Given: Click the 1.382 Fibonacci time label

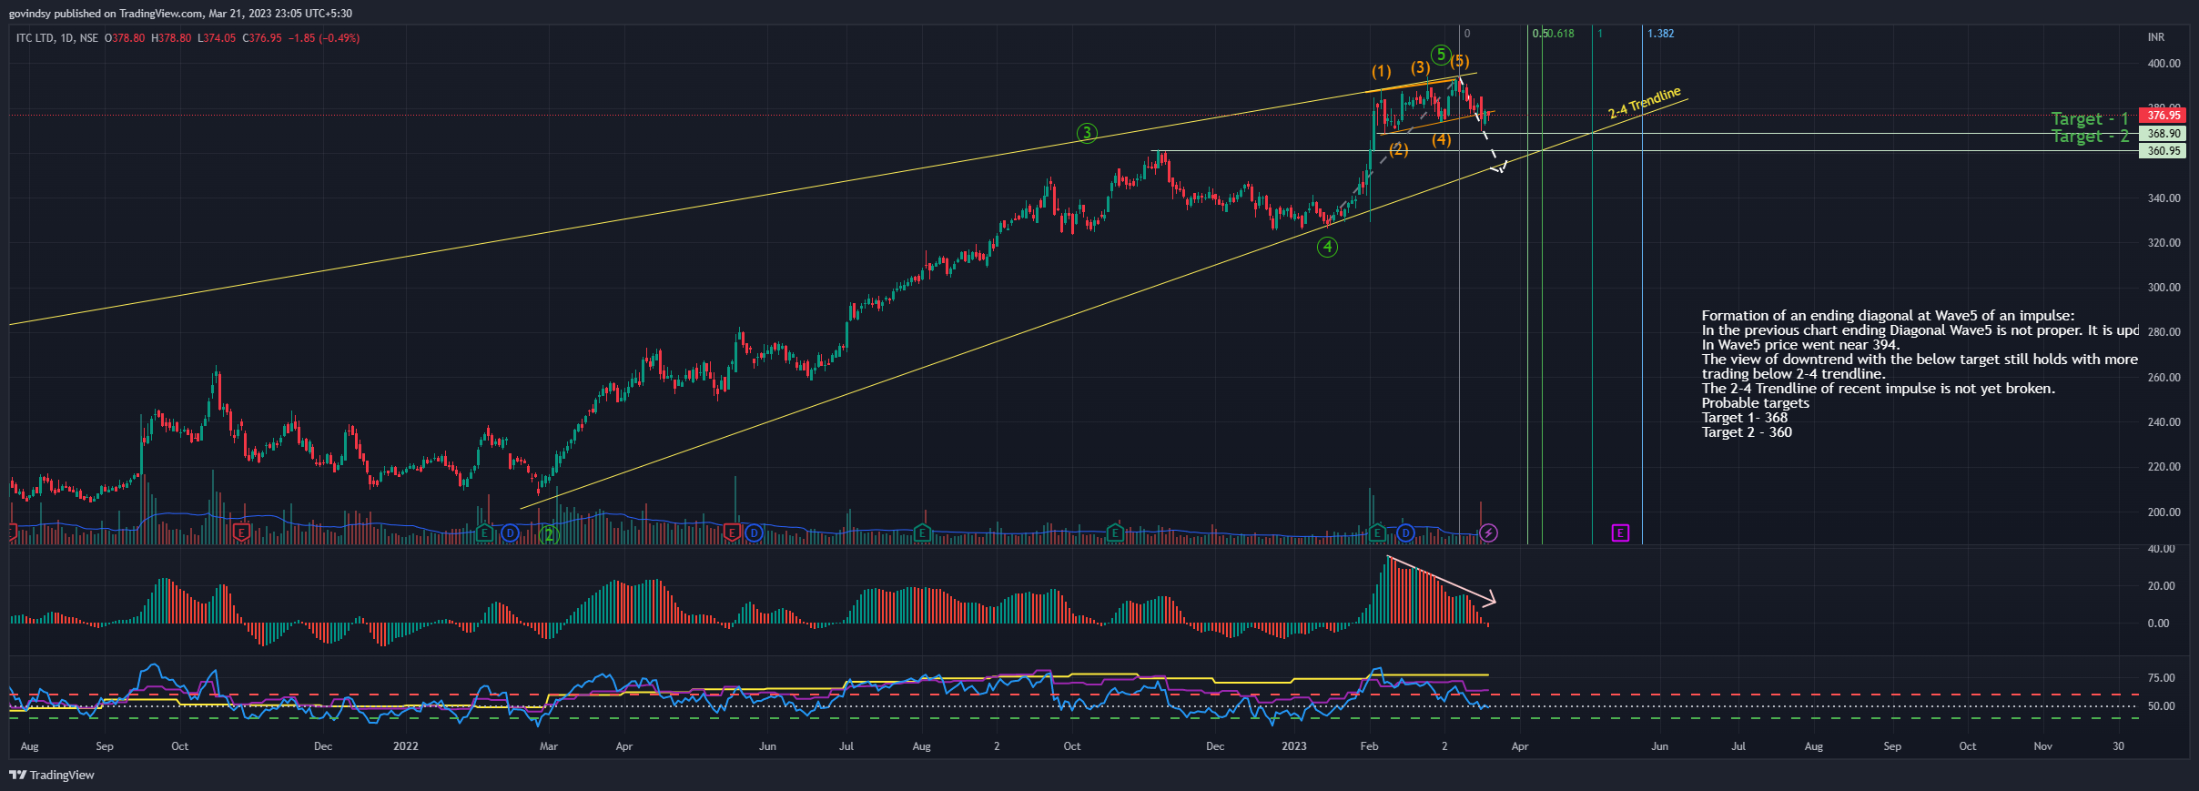Looking at the screenshot, I should pos(1660,34).
